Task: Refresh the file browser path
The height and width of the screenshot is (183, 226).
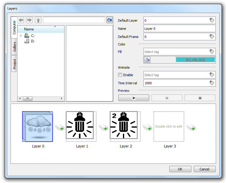Action: [x=110, y=20]
